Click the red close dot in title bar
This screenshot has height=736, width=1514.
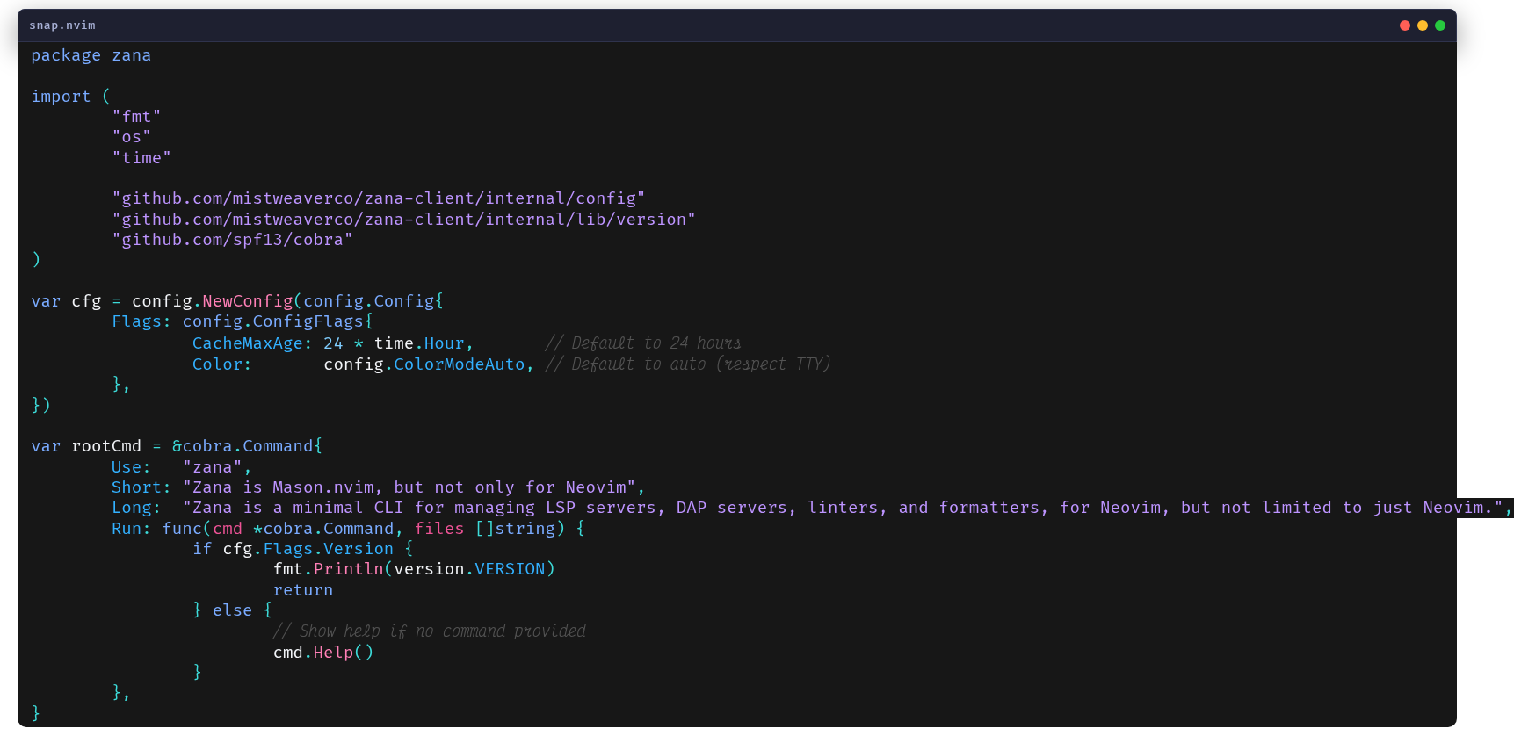[x=1404, y=25]
